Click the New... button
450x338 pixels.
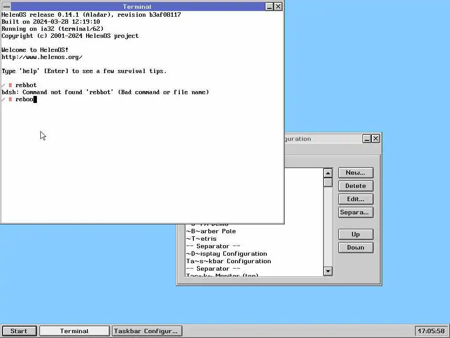coord(356,173)
